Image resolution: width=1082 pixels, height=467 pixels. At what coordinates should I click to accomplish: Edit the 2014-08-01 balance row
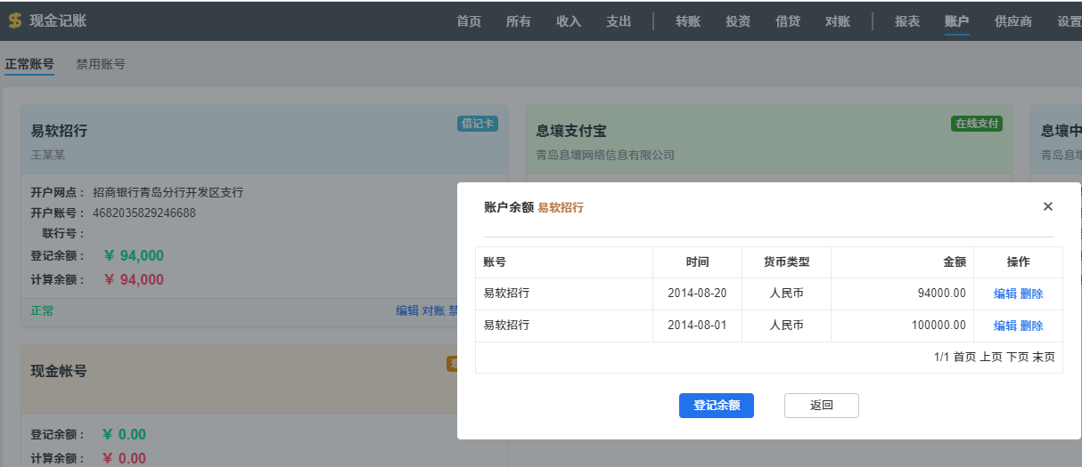(x=1005, y=326)
